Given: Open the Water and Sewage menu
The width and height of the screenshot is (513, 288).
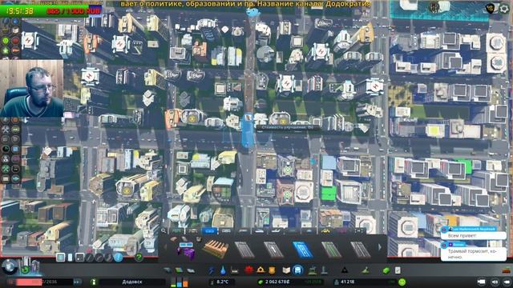Looking at the screenshot, I should click(x=223, y=270).
